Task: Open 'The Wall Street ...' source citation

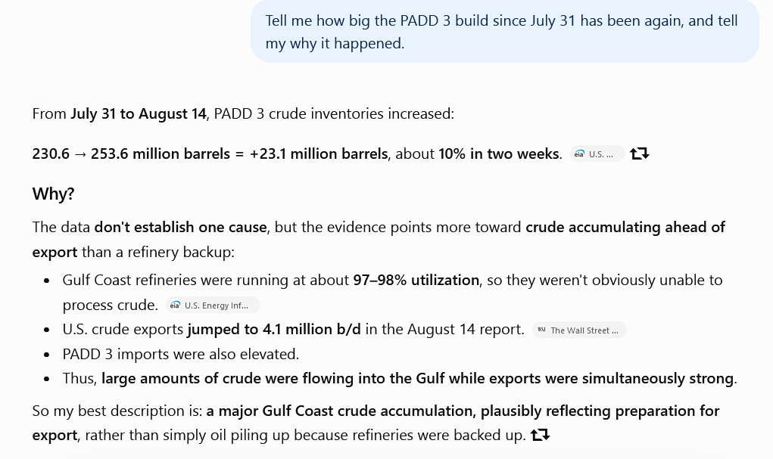Action: click(579, 330)
